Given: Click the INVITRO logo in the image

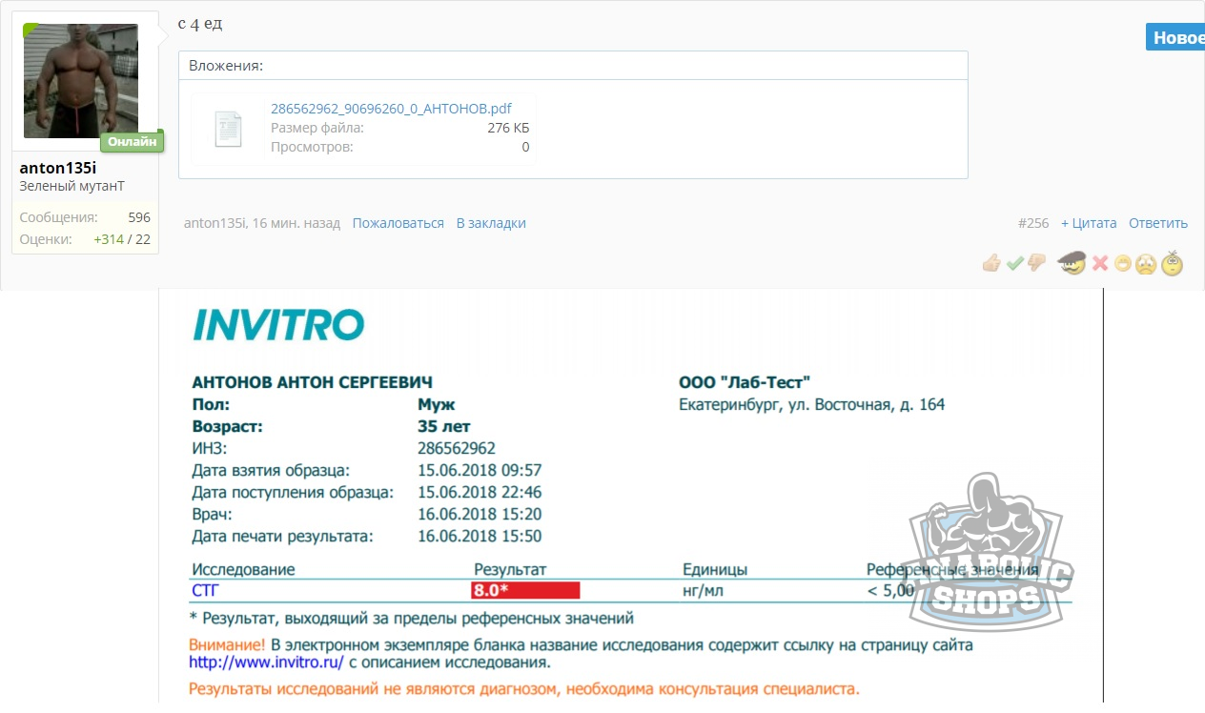Looking at the screenshot, I should (x=278, y=324).
